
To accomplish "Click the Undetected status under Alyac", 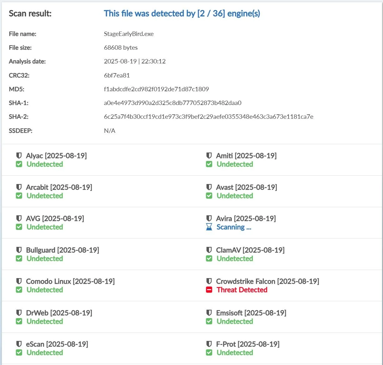I will (45, 164).
